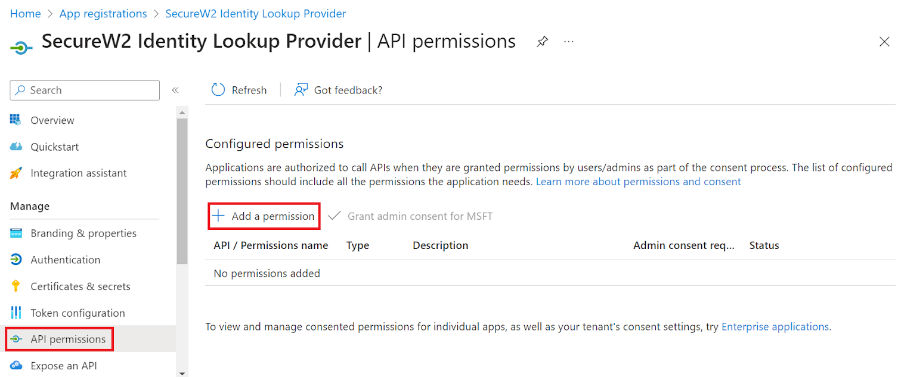Click the Refresh icon in toolbar

click(218, 90)
